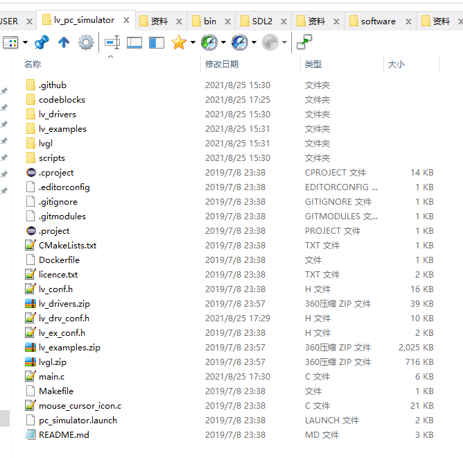Viewport: 463px width, 458px height.
Task: Close the bin tab
Action: (x=227, y=22)
